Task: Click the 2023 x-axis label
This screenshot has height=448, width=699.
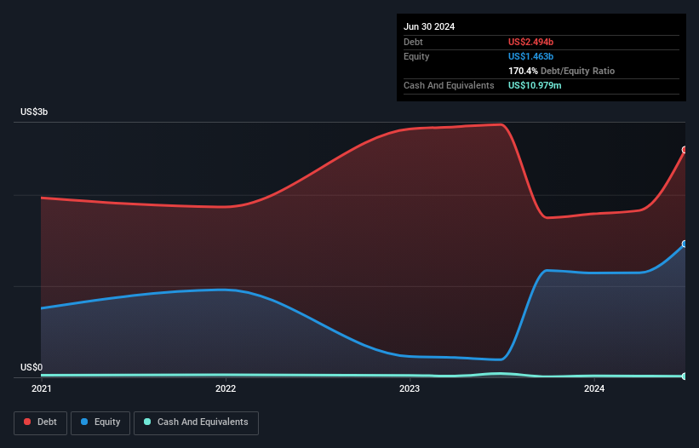Action: [410, 388]
